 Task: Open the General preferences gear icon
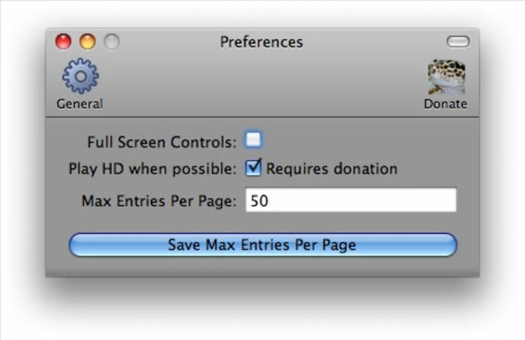click(x=80, y=76)
